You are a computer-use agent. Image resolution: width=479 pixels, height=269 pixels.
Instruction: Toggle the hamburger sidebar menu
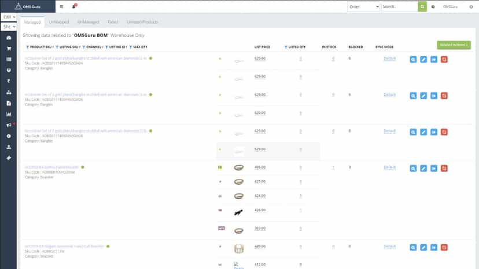61,7
